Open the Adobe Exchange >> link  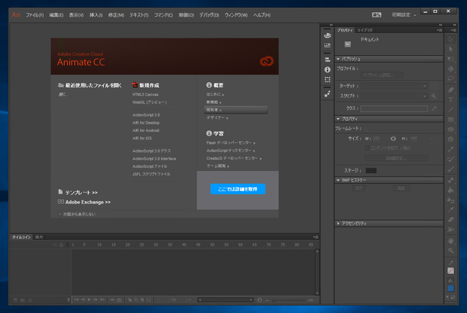(x=85, y=202)
